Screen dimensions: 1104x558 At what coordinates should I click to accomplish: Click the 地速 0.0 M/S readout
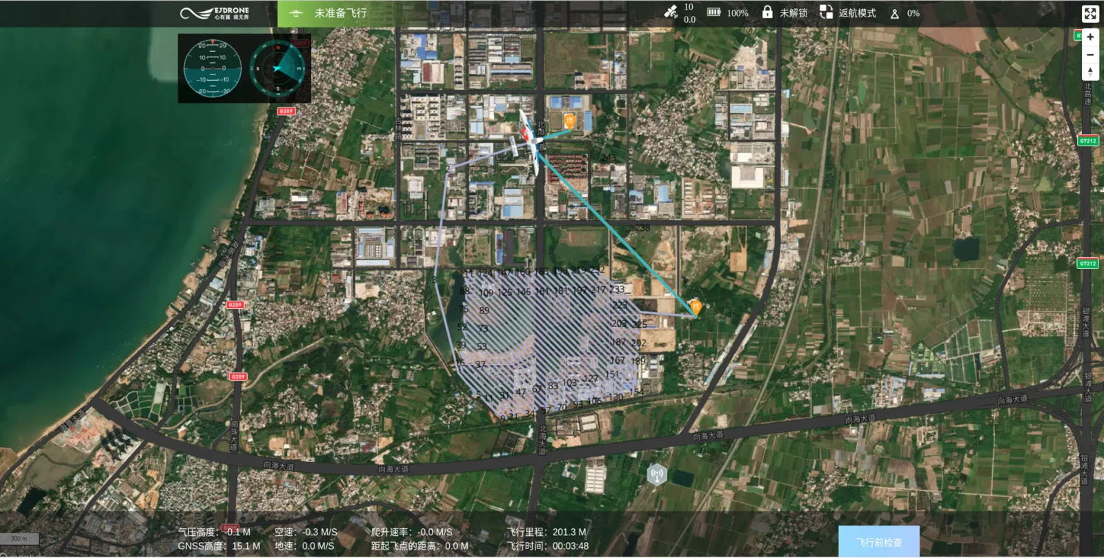coord(304,546)
